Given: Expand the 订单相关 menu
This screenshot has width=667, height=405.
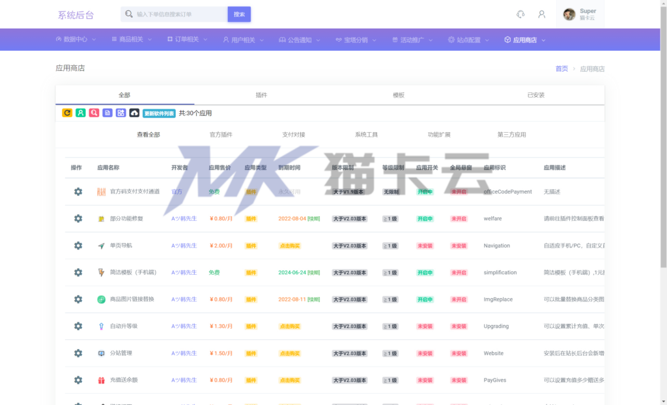Looking at the screenshot, I should (x=187, y=39).
